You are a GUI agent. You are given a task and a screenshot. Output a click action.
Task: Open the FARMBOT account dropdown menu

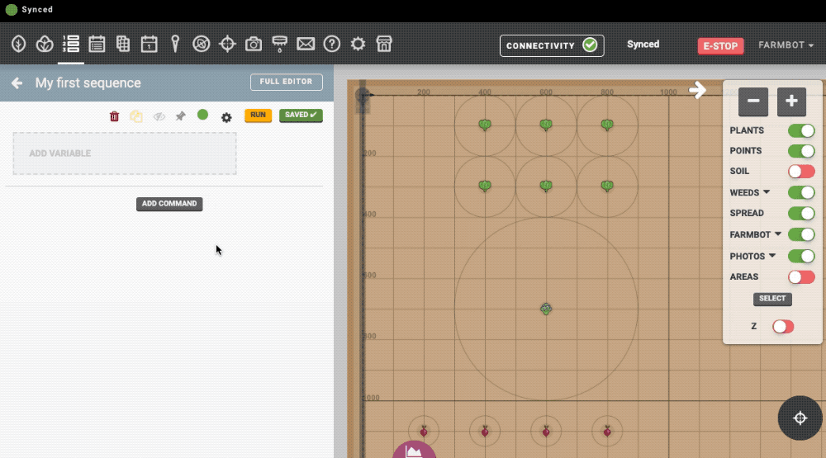[786, 45]
